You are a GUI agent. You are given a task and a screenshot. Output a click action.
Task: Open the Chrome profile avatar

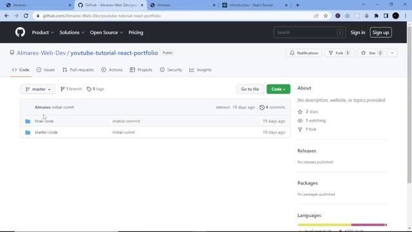click(x=395, y=15)
